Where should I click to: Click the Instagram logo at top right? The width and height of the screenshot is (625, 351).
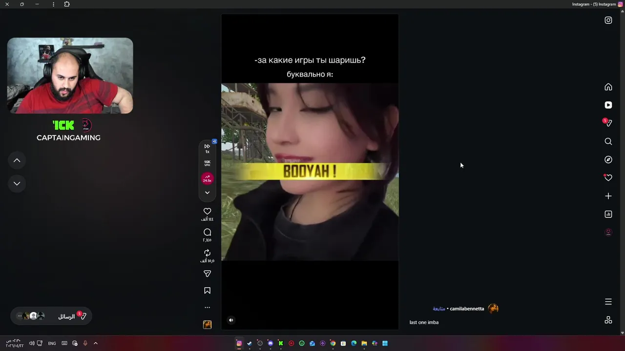pyautogui.click(x=608, y=20)
